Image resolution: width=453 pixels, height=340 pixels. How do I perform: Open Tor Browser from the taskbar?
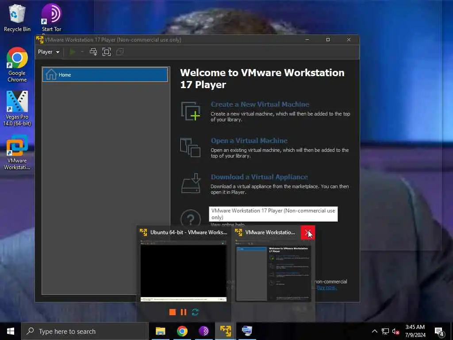(203, 331)
